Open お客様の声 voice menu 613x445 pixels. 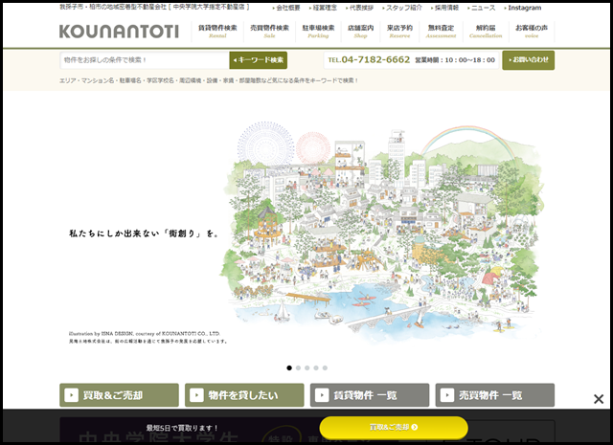532,32
